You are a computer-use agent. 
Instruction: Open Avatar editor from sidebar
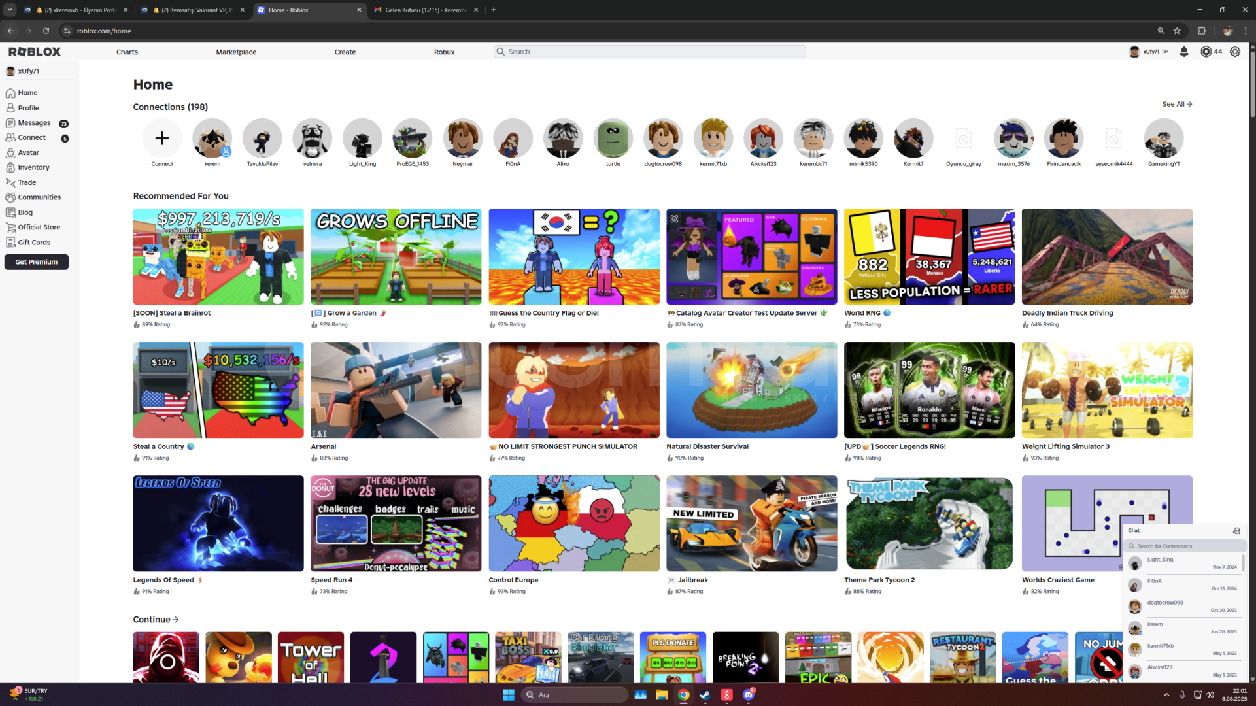tap(28, 153)
